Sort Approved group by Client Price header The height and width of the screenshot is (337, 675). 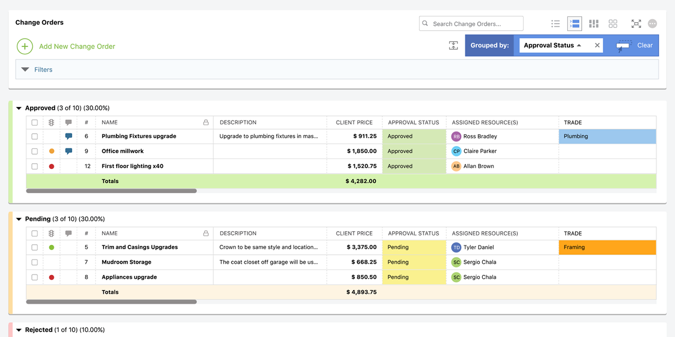pos(354,123)
